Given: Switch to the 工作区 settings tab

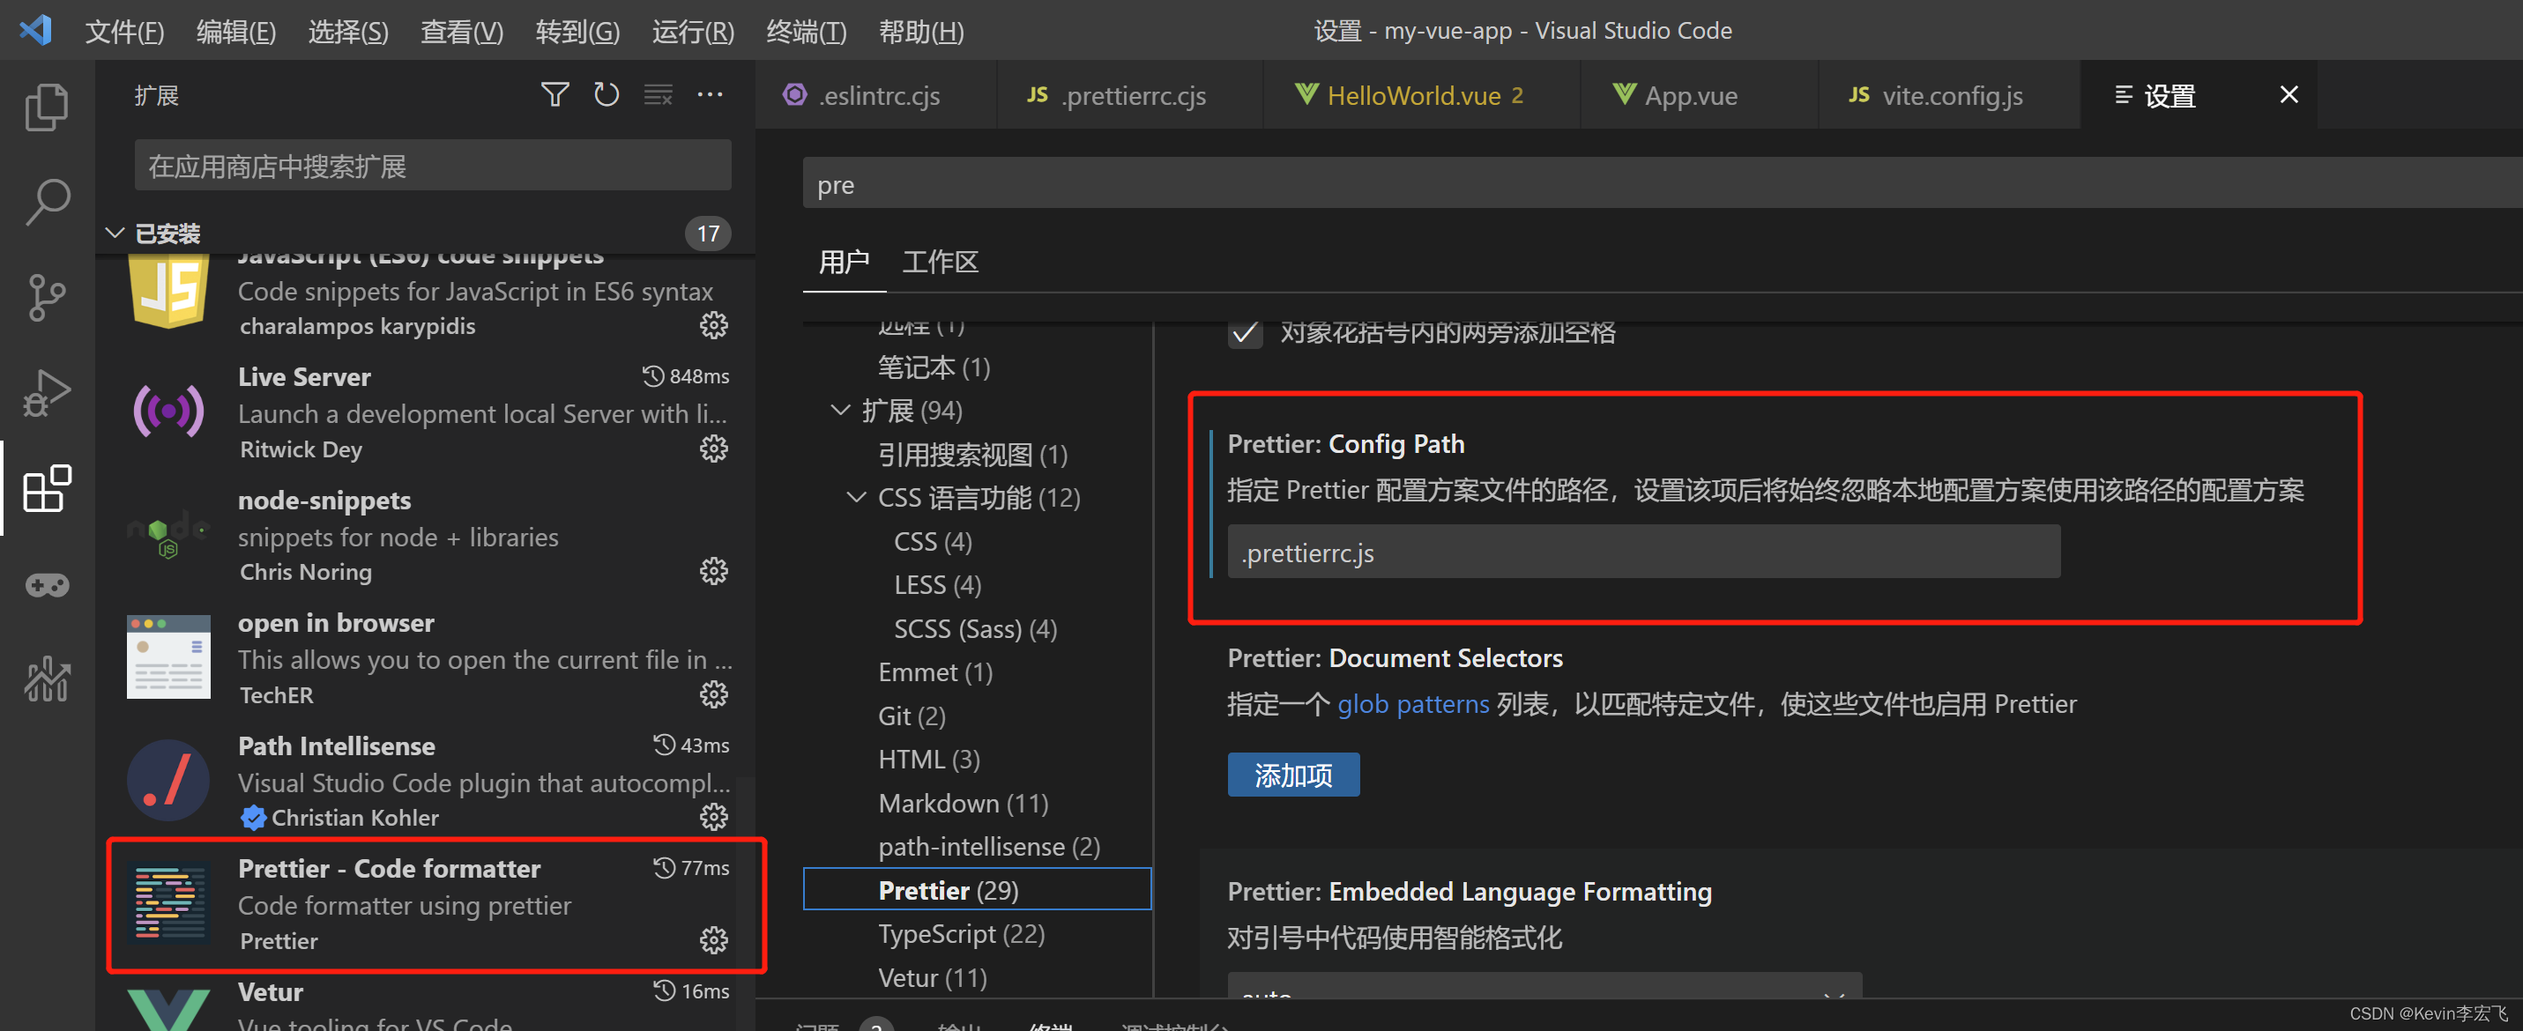Looking at the screenshot, I should click(x=939, y=262).
